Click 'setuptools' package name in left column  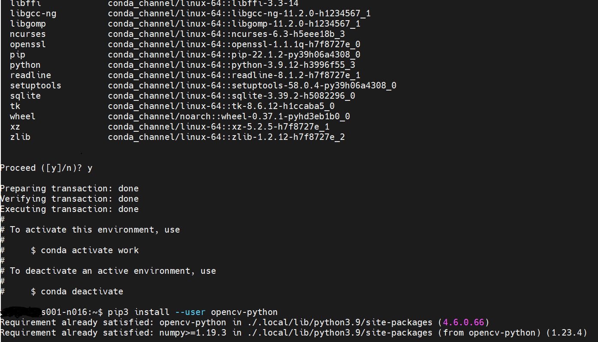click(x=36, y=86)
